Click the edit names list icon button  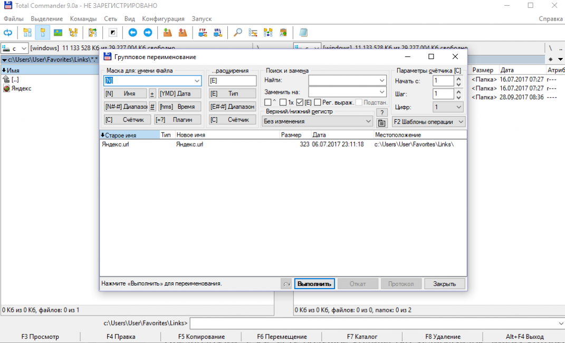381,123
